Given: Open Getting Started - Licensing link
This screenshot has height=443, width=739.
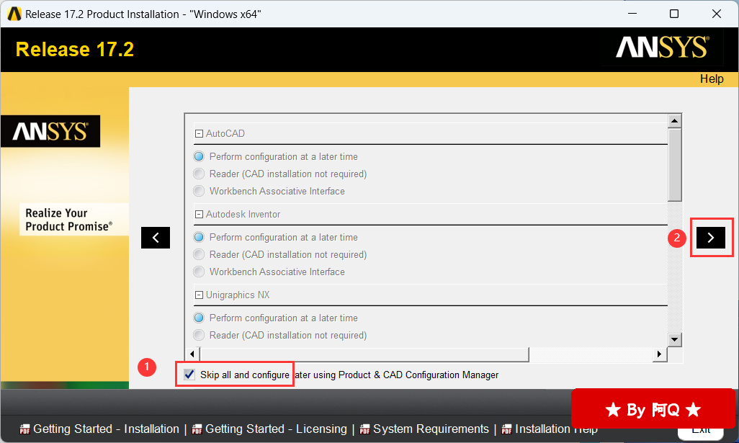Looking at the screenshot, I should tap(276, 429).
